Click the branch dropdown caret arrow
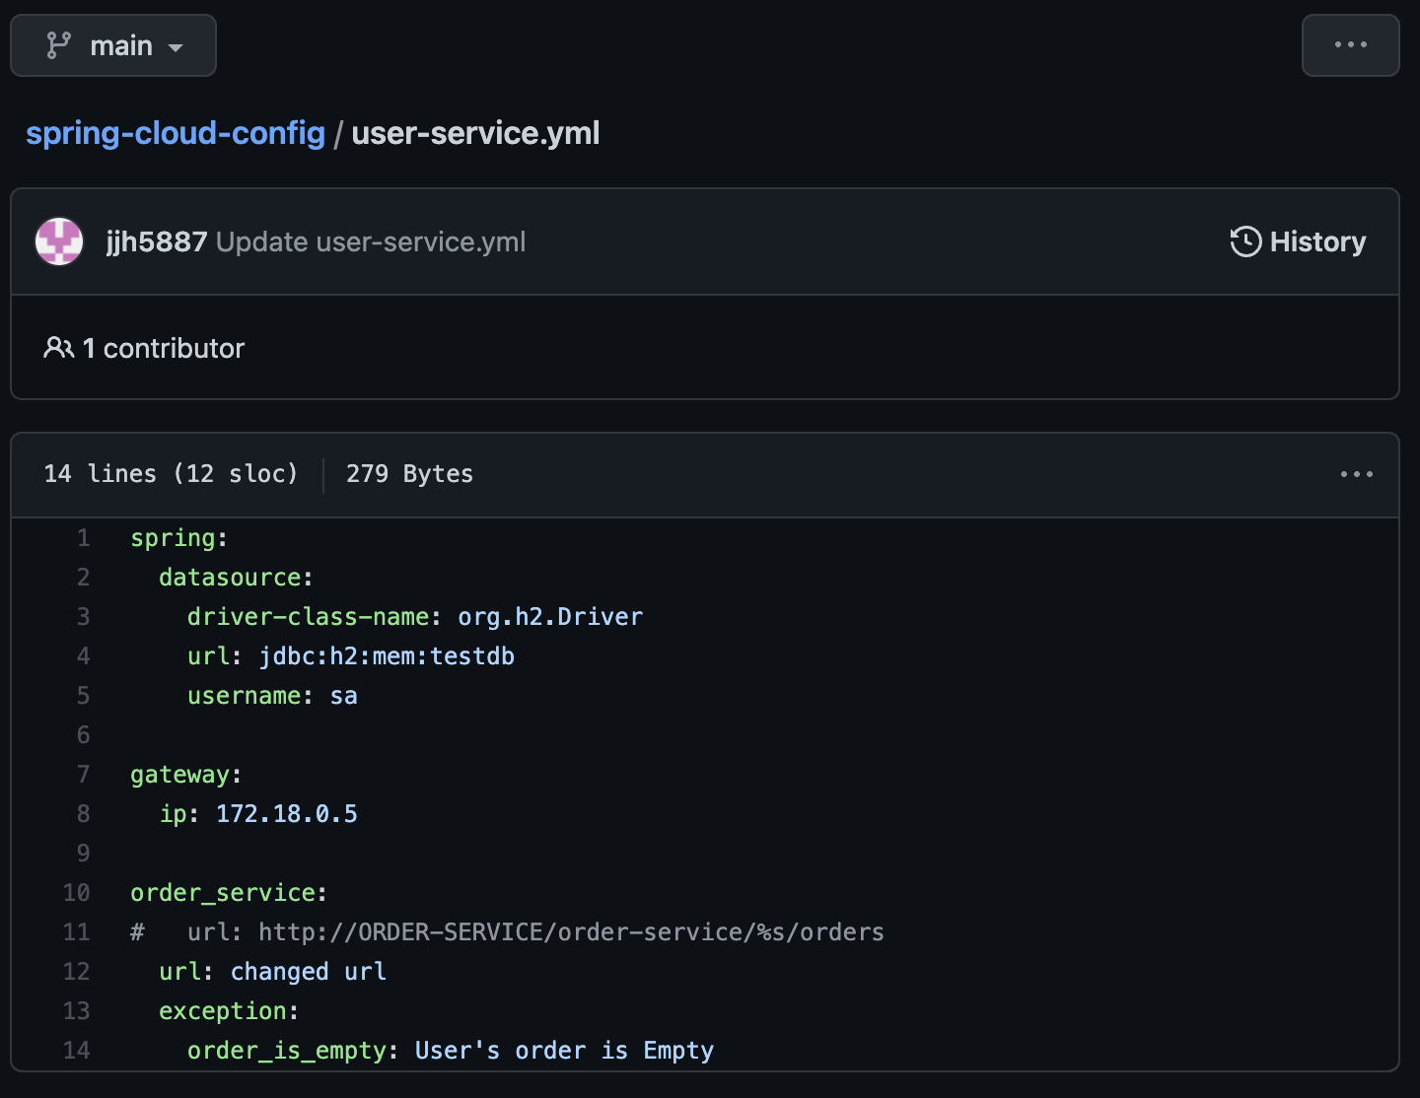Screen dimensions: 1420x1098 (x=176, y=47)
